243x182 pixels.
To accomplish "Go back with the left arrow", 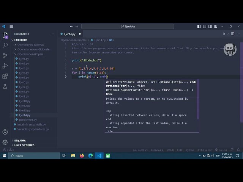I will tap(71, 27).
